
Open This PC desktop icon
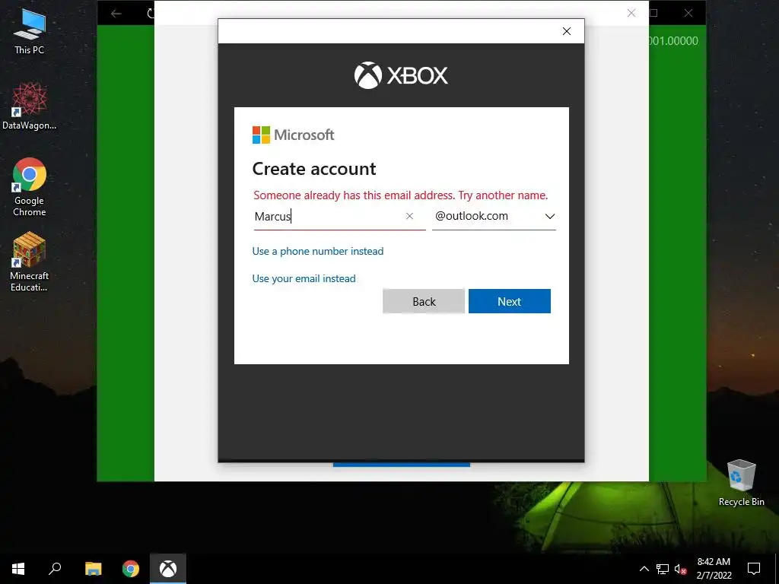pyautogui.click(x=30, y=32)
